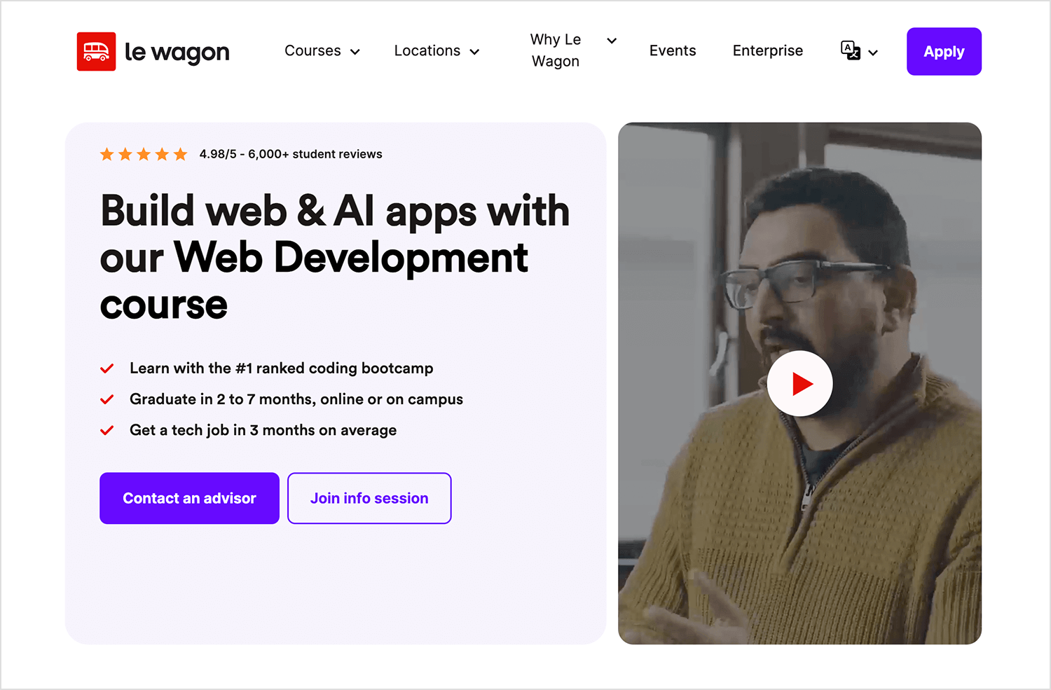The width and height of the screenshot is (1051, 690).
Task: Click 'Get a tech job in 3 months' line
Action: point(263,430)
